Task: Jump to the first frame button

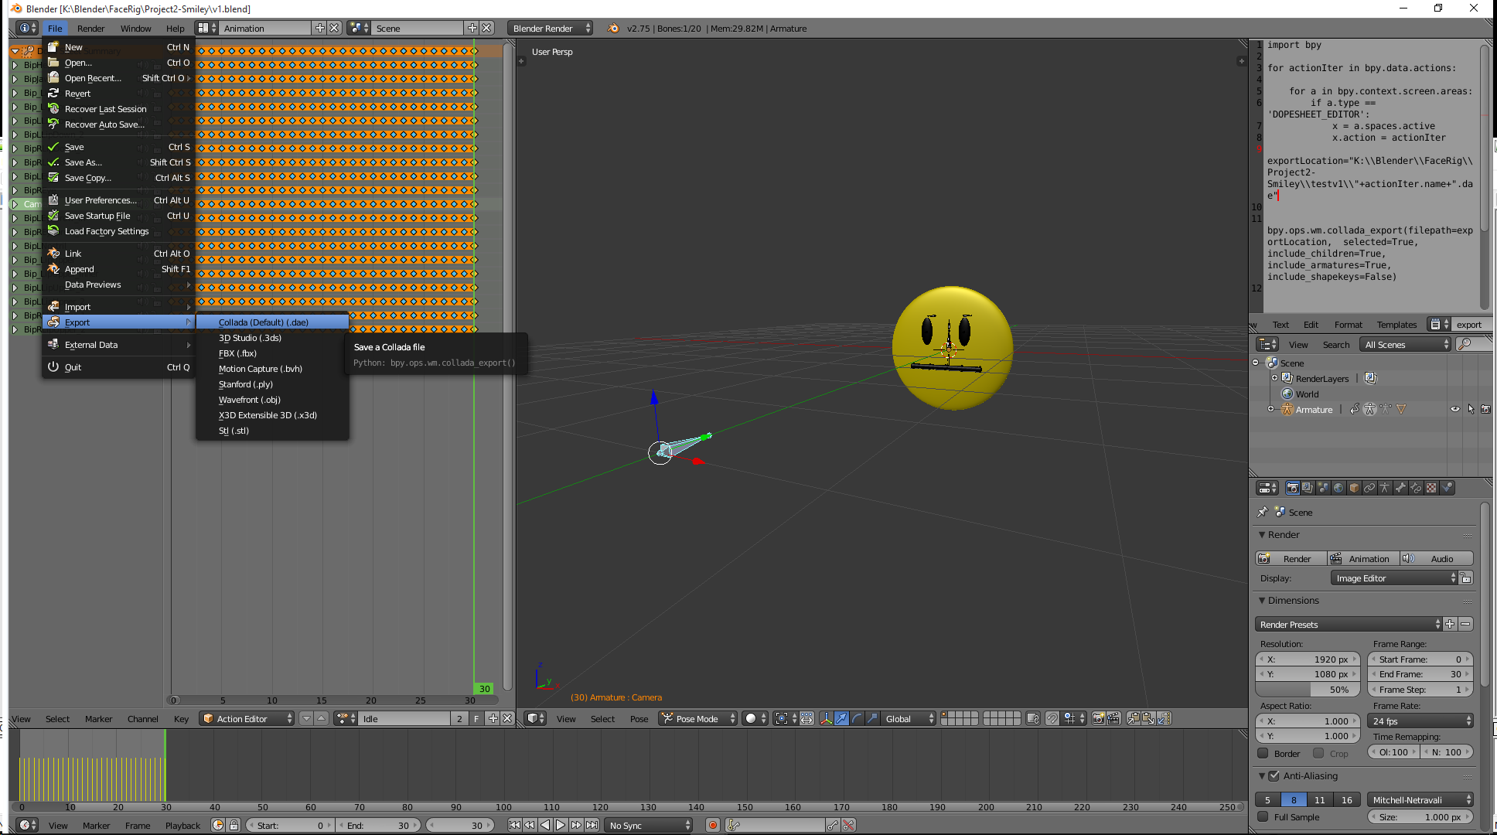Action: coord(514,826)
